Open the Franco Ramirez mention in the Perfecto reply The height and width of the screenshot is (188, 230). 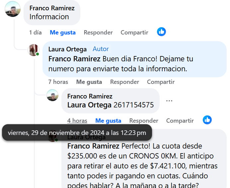coord(93,146)
